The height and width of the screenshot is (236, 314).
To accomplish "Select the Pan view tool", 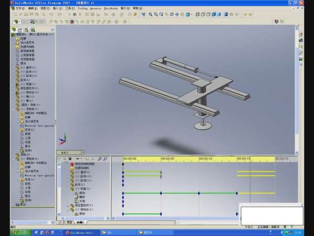I will pos(177,15).
